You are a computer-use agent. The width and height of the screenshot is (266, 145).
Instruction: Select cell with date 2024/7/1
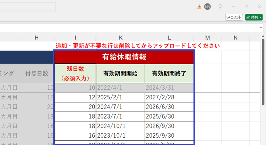(x=121, y=107)
